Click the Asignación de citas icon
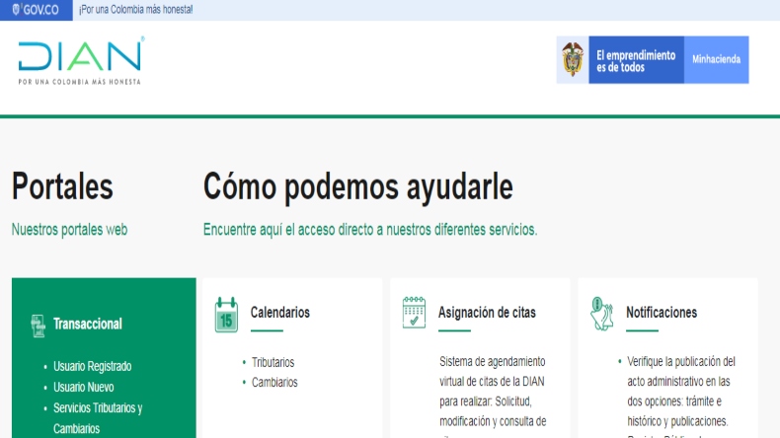Image resolution: width=780 pixels, height=438 pixels. [x=414, y=313]
